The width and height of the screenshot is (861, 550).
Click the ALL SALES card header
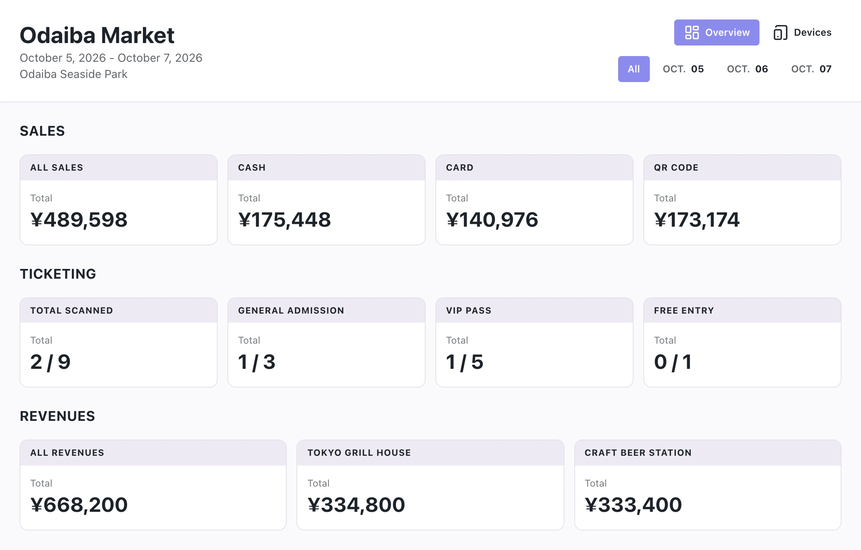click(119, 168)
